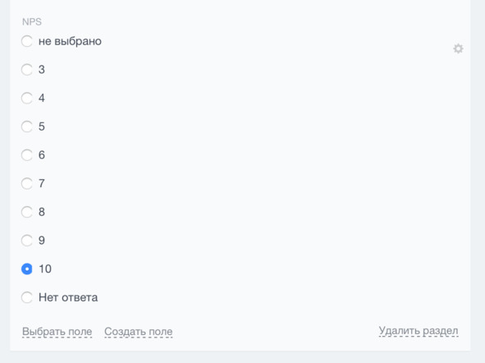The height and width of the screenshot is (363, 485).
Task: Select NPS score 3
Action: (x=27, y=69)
